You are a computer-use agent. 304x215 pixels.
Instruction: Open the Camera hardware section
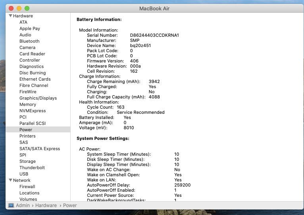pos(27,47)
